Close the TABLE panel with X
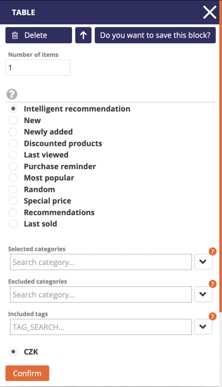 pyautogui.click(x=210, y=12)
